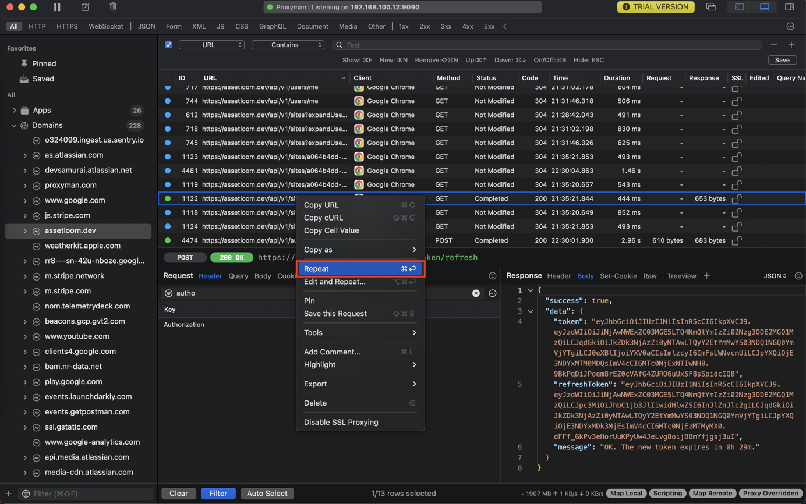Toggle the left sidebar layout icon
Viewport: 806px width, 504px height.
[739, 7]
